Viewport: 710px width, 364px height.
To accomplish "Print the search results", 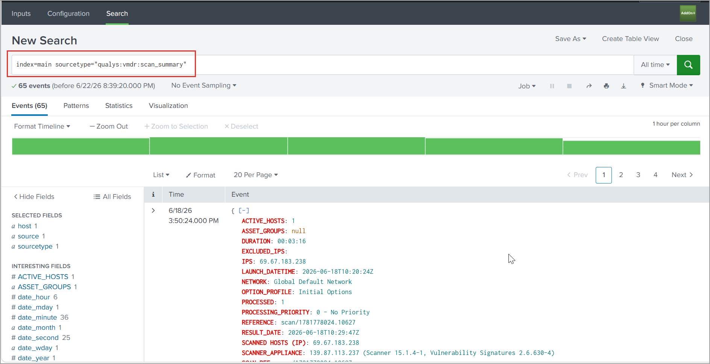I will click(x=606, y=86).
